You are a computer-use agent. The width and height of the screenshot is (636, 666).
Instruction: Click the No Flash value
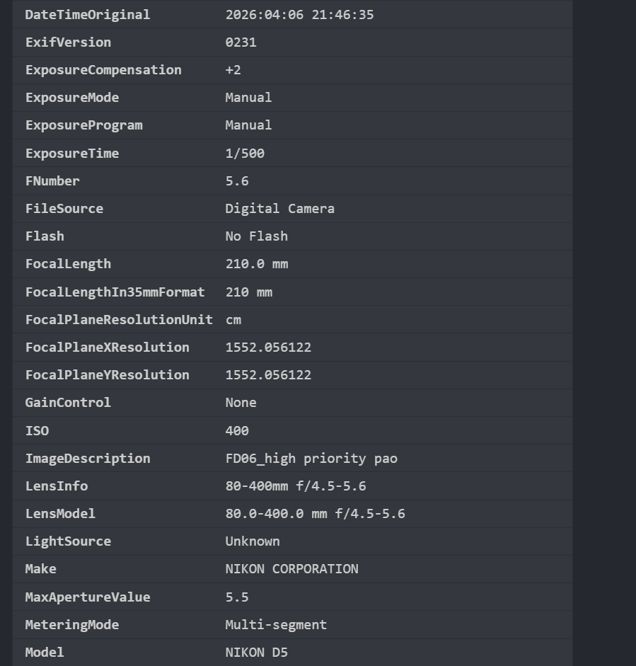[x=256, y=236]
